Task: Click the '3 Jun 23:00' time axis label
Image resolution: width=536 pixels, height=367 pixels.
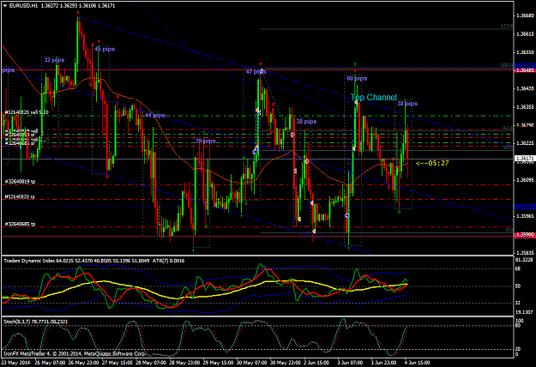Action: tap(384, 363)
